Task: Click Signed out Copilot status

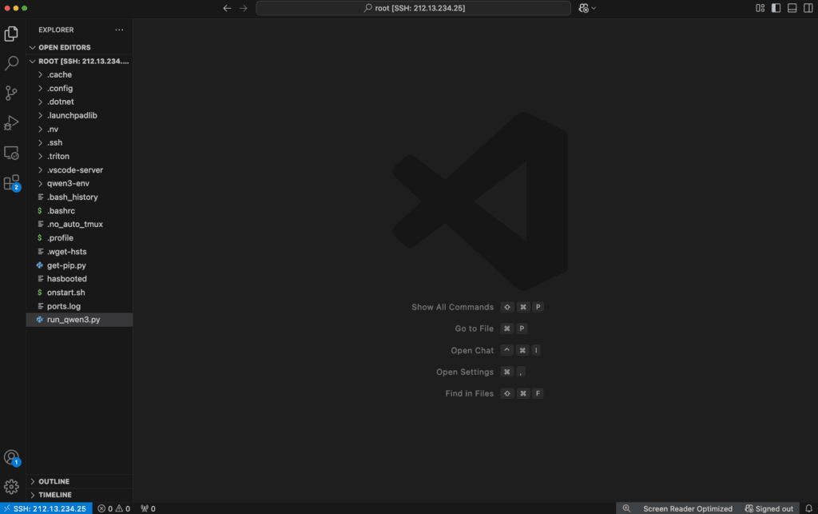Action: 769,508
